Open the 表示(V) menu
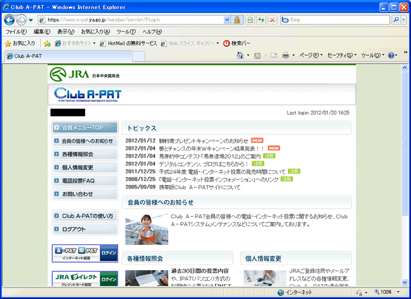 click(66, 32)
